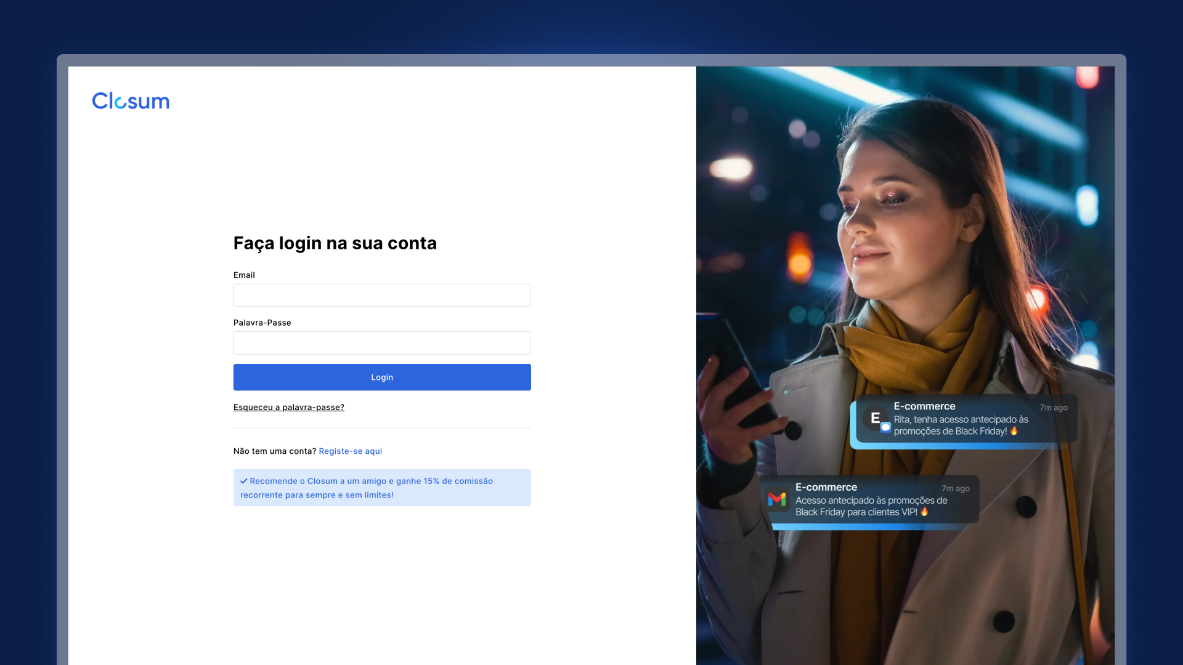1183x665 pixels.
Task: Click the fire emoji in SMS notification
Action: [x=1014, y=431]
